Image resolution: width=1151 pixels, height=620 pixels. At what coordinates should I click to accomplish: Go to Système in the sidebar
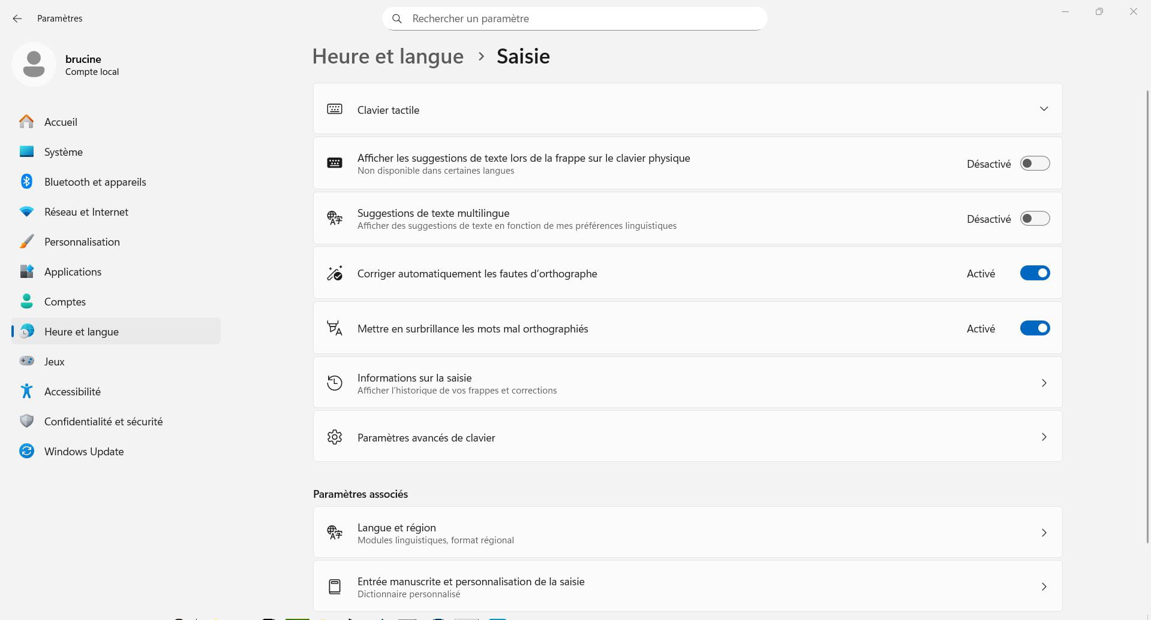click(63, 152)
